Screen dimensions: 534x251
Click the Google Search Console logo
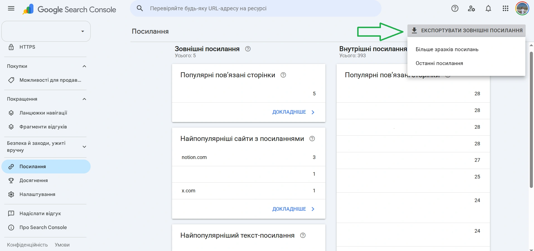coord(69,9)
